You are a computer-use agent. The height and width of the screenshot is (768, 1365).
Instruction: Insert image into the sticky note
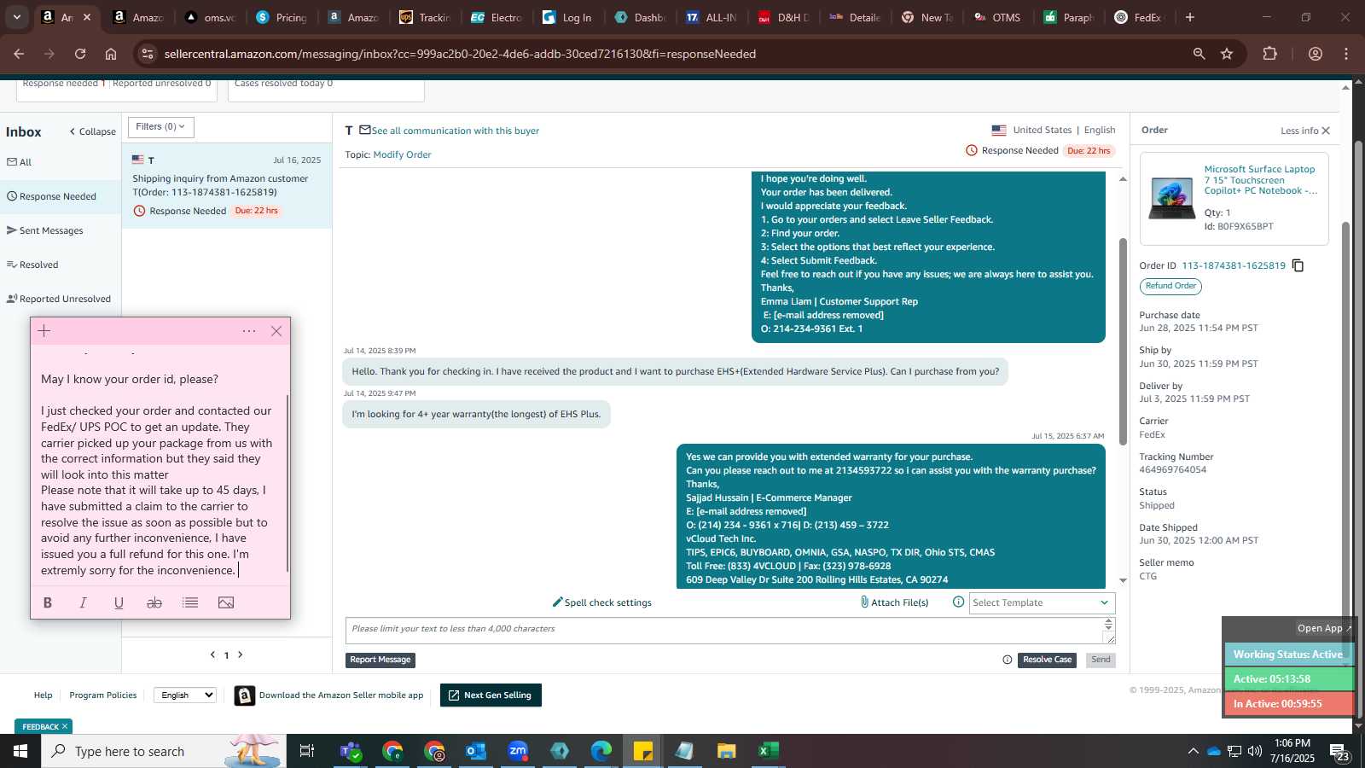click(x=226, y=602)
